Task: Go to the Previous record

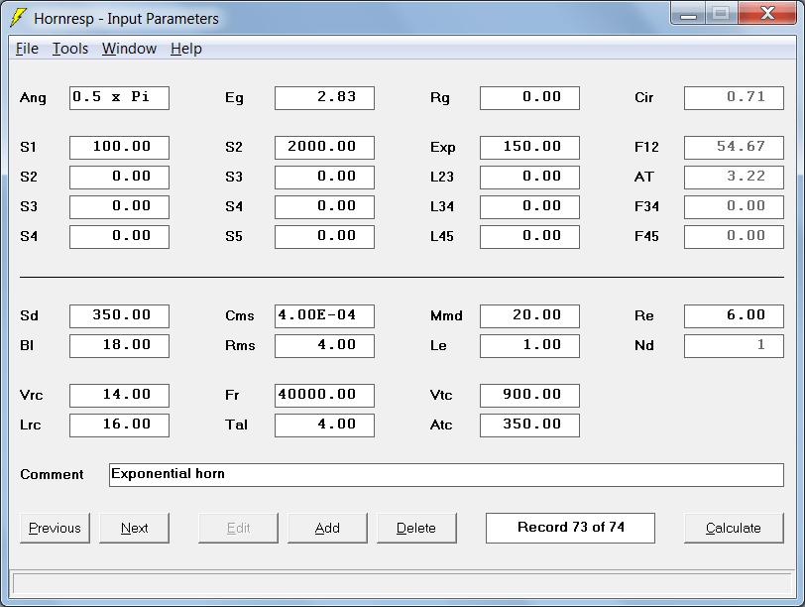Action: (55, 528)
